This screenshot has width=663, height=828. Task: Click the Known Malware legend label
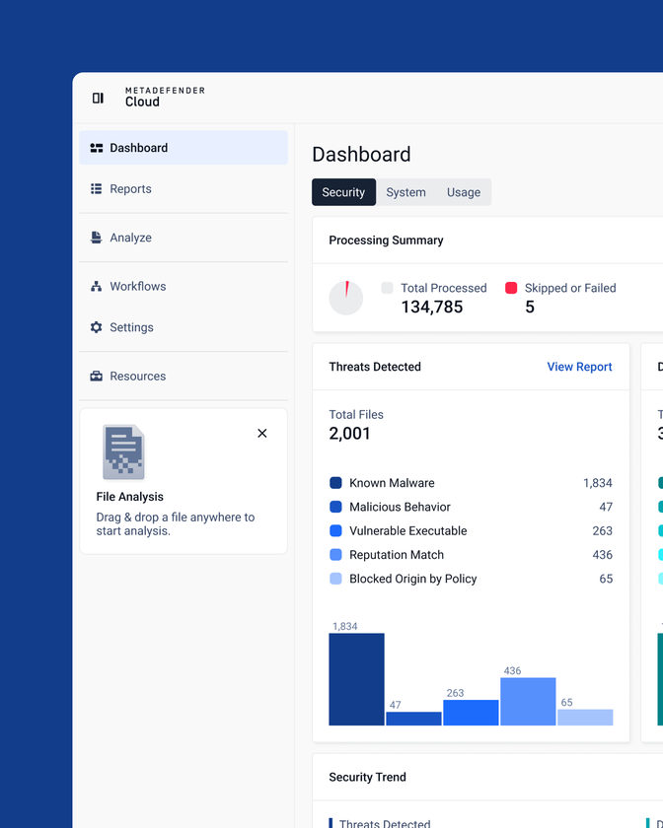(392, 483)
